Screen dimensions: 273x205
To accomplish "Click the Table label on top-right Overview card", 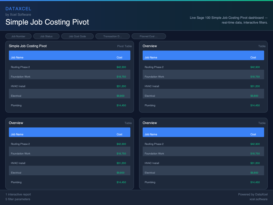I will point(262,46).
